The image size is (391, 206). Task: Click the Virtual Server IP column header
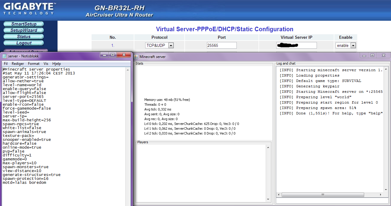click(296, 37)
